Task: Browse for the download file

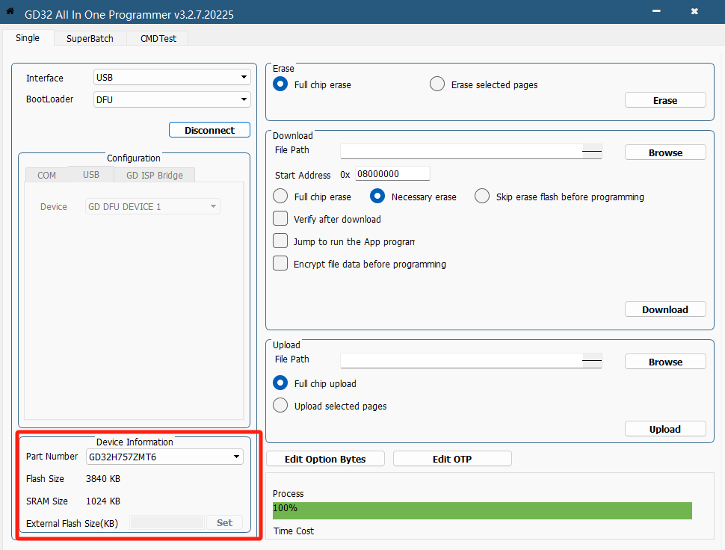Action: coord(665,152)
